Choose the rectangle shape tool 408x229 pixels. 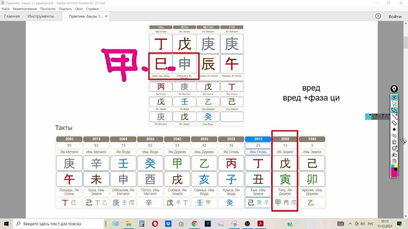tap(381, 117)
